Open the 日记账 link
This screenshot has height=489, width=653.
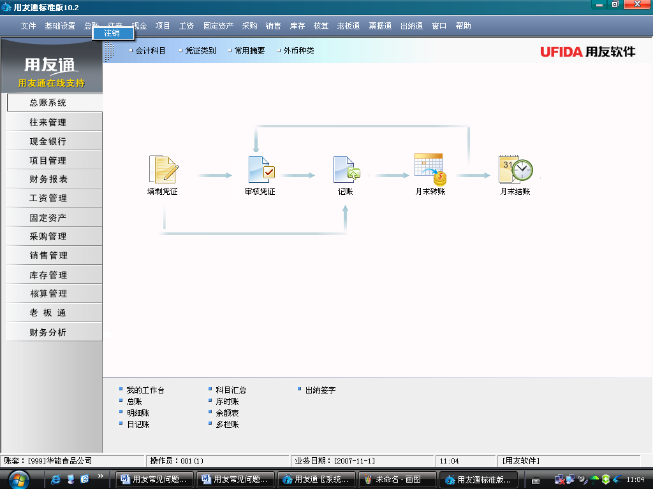(x=138, y=425)
